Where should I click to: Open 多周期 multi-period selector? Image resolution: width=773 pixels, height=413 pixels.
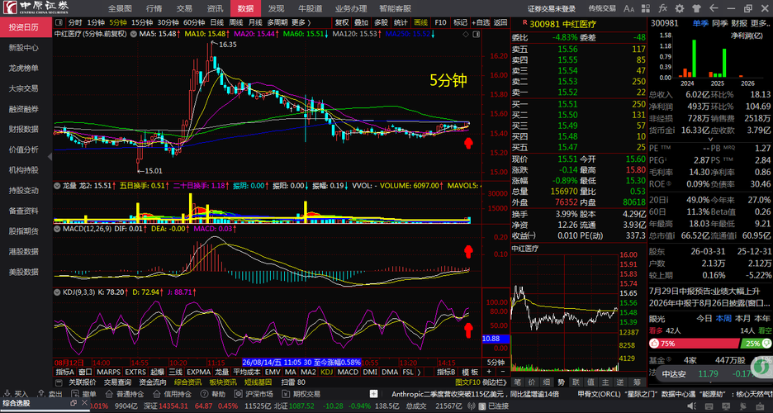click(277, 22)
